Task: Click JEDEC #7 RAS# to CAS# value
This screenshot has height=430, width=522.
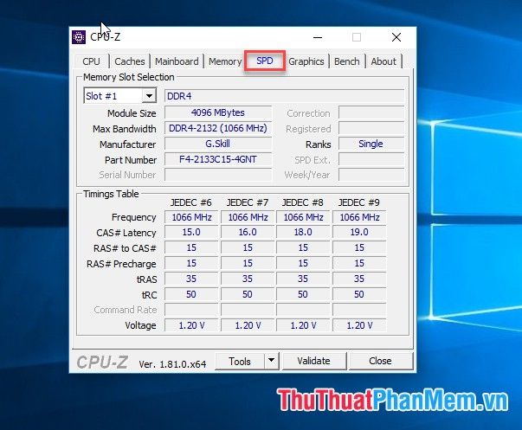Action: 248,248
